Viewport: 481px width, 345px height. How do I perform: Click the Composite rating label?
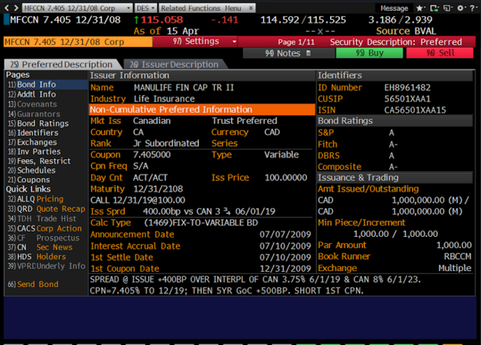339,167
